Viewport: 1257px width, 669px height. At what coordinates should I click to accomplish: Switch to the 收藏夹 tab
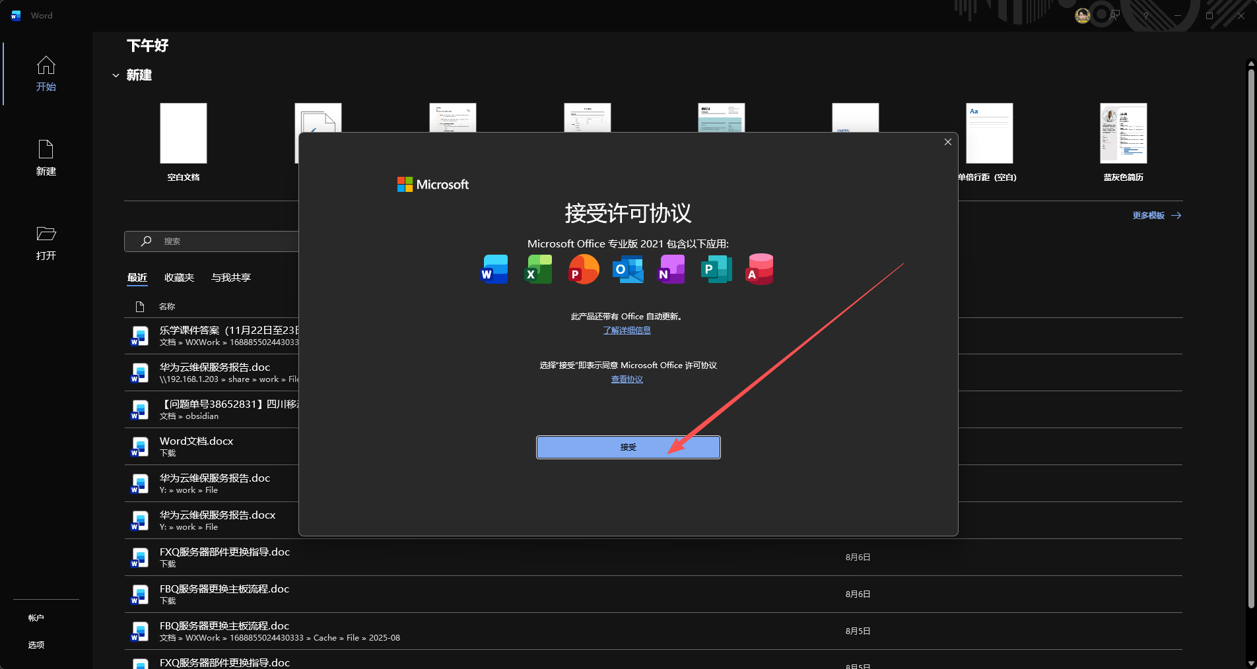click(179, 277)
